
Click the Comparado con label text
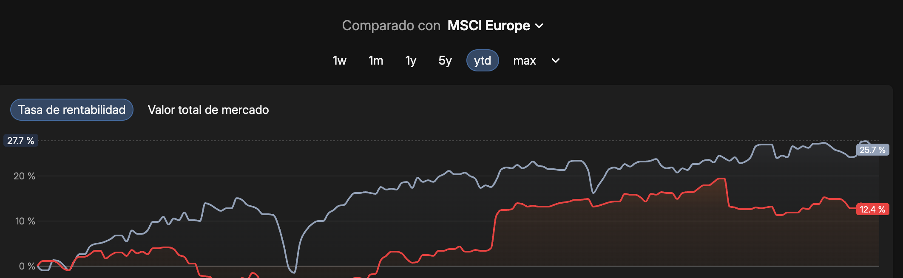[391, 26]
